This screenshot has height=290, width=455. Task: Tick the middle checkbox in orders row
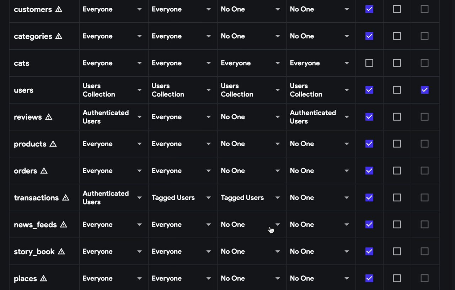point(397,171)
